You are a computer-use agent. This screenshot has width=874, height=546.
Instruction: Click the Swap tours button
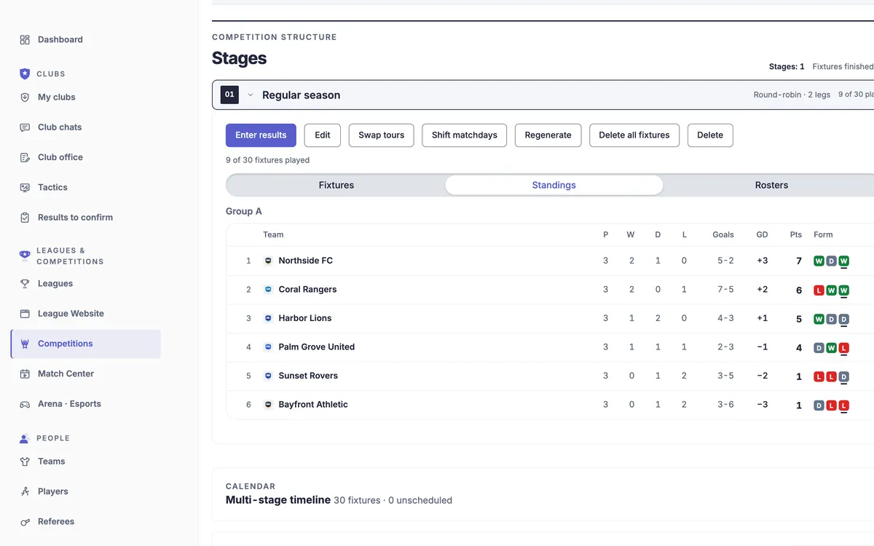click(x=382, y=135)
